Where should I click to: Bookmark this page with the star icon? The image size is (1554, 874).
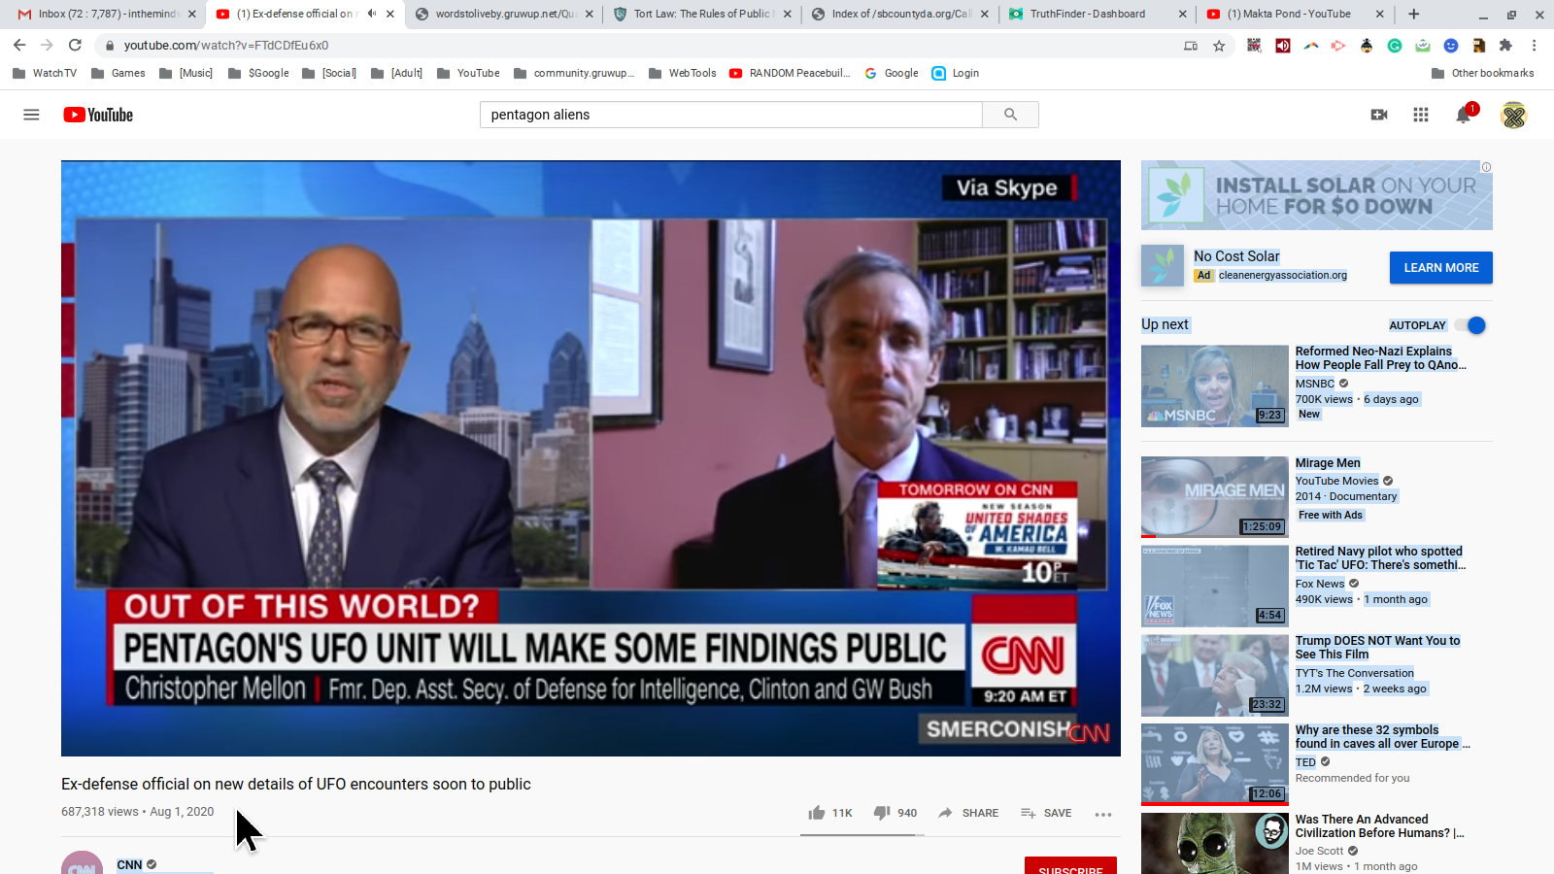(1219, 46)
